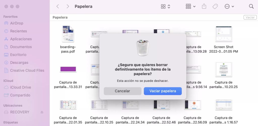The height and width of the screenshot is (126, 258).
Task: Select the Screen Shot 2022 file thumbnail
Action: pos(223,34)
